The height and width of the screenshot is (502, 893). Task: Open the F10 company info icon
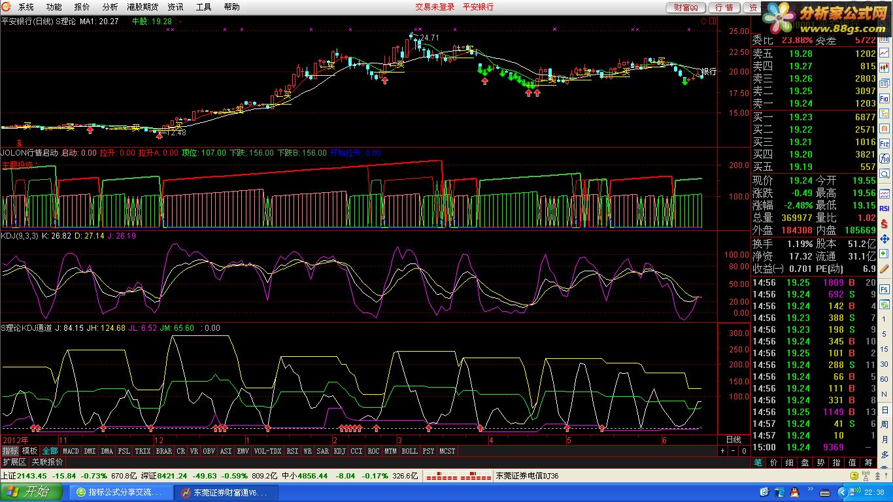(x=885, y=98)
